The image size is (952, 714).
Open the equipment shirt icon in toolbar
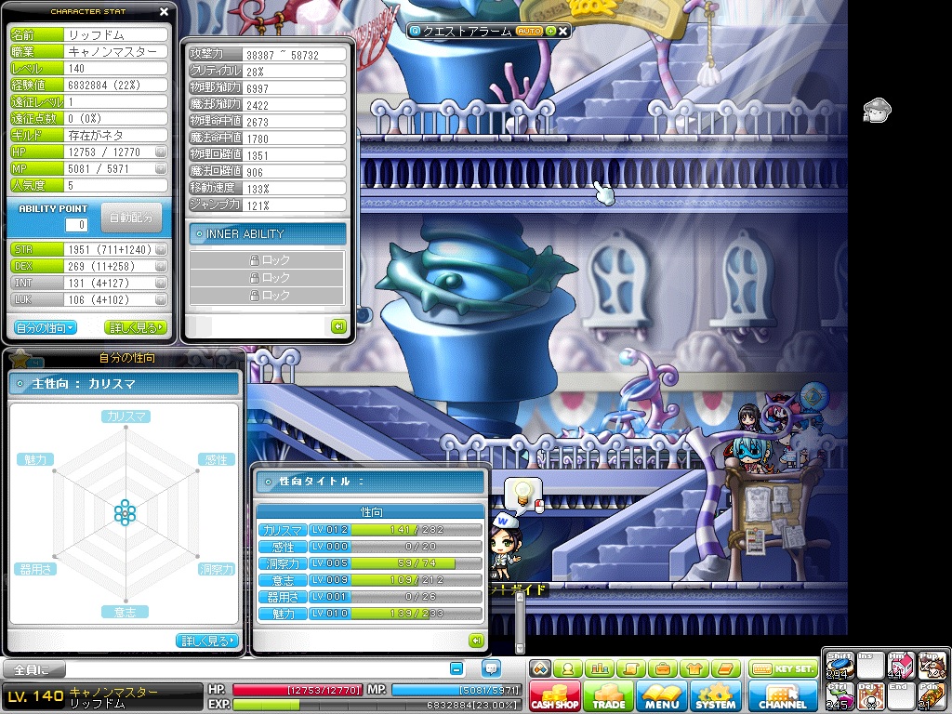pyautogui.click(x=694, y=668)
